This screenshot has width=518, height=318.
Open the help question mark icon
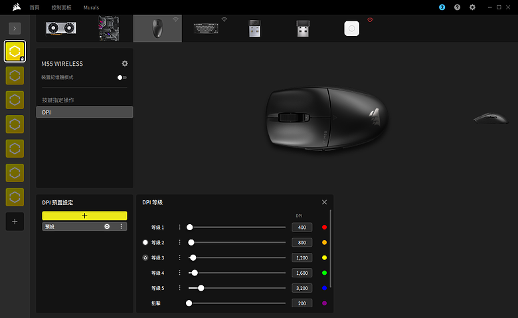coord(457,7)
